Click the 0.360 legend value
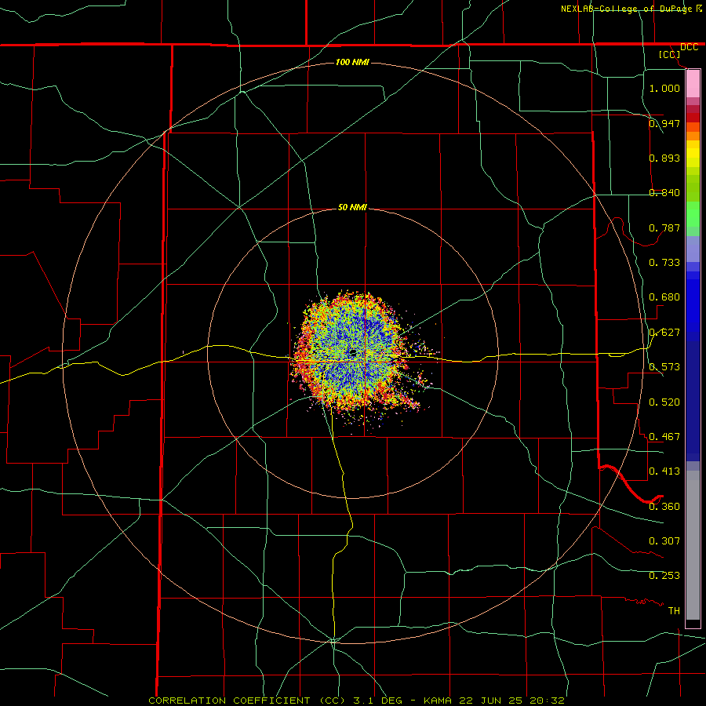The width and height of the screenshot is (706, 706). click(x=664, y=507)
